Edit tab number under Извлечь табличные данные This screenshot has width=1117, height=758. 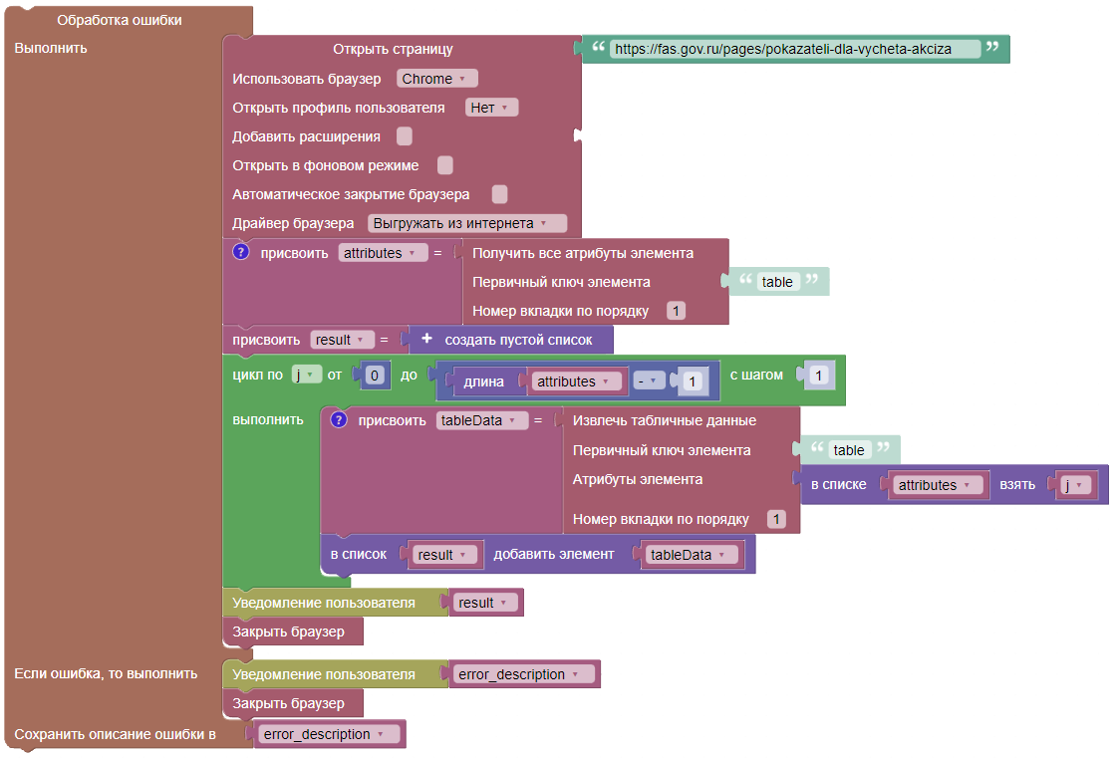[x=776, y=519]
